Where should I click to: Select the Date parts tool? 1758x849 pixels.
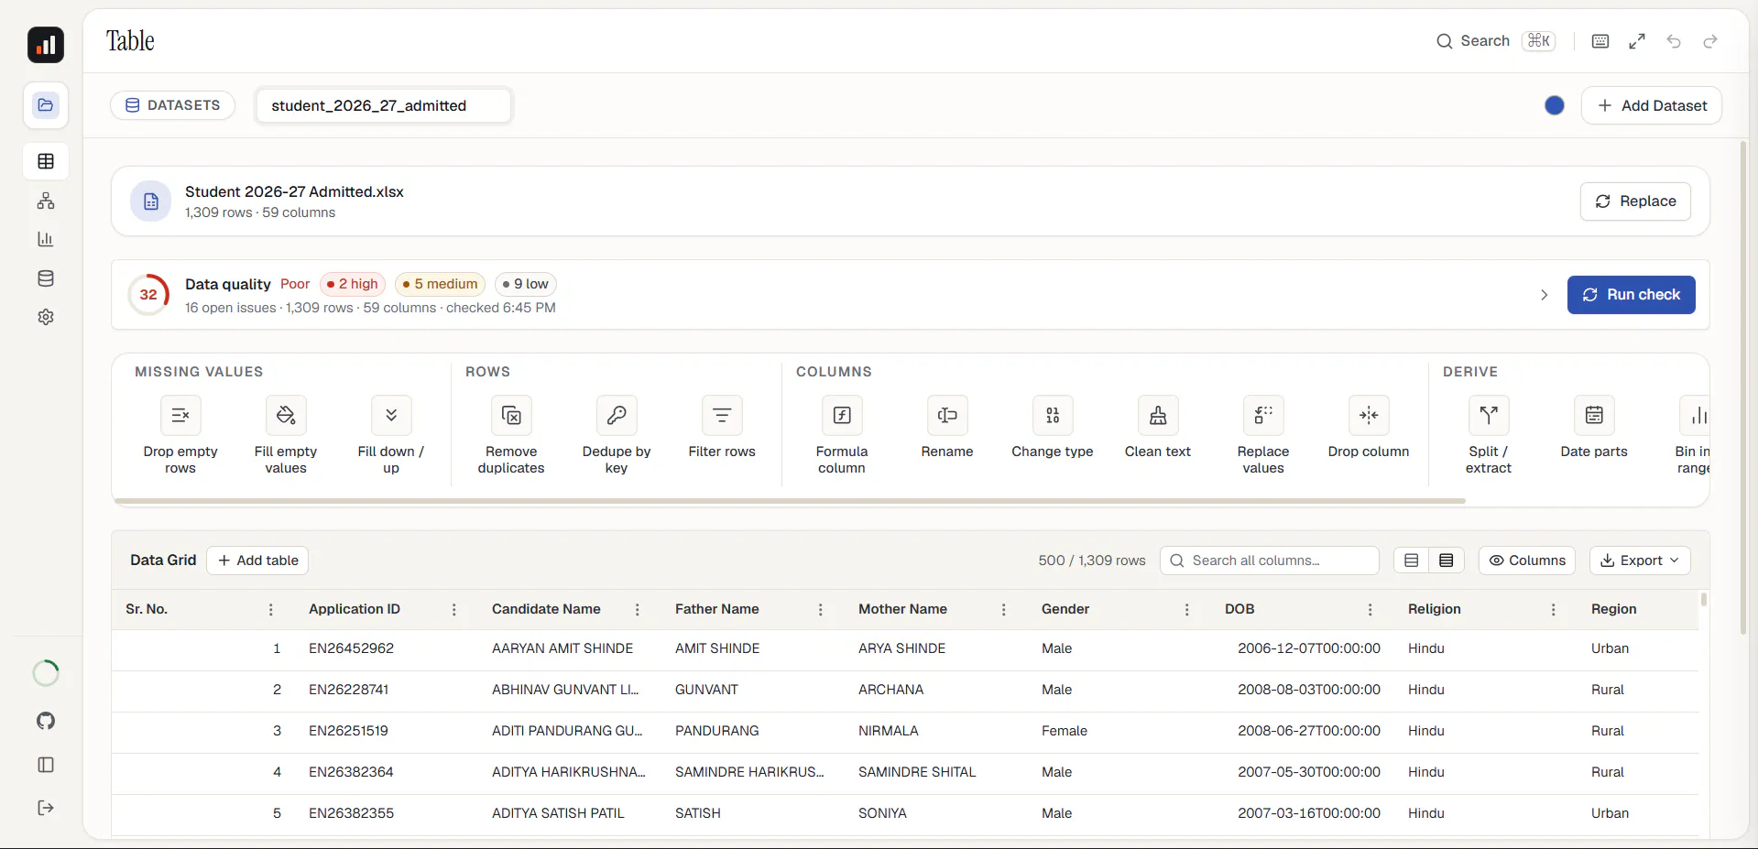[x=1594, y=428]
